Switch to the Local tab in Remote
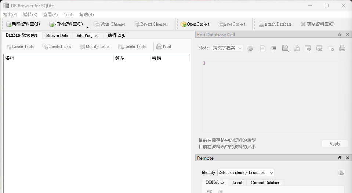Screen dimensions: 352x193 point(237,183)
